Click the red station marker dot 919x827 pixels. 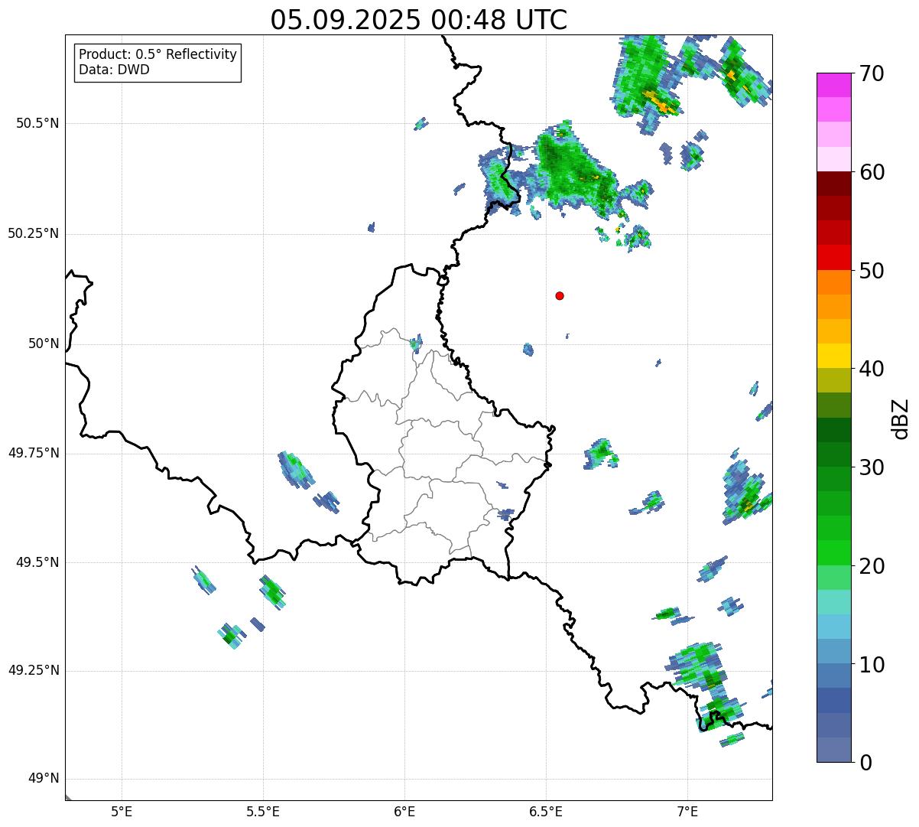(x=560, y=296)
